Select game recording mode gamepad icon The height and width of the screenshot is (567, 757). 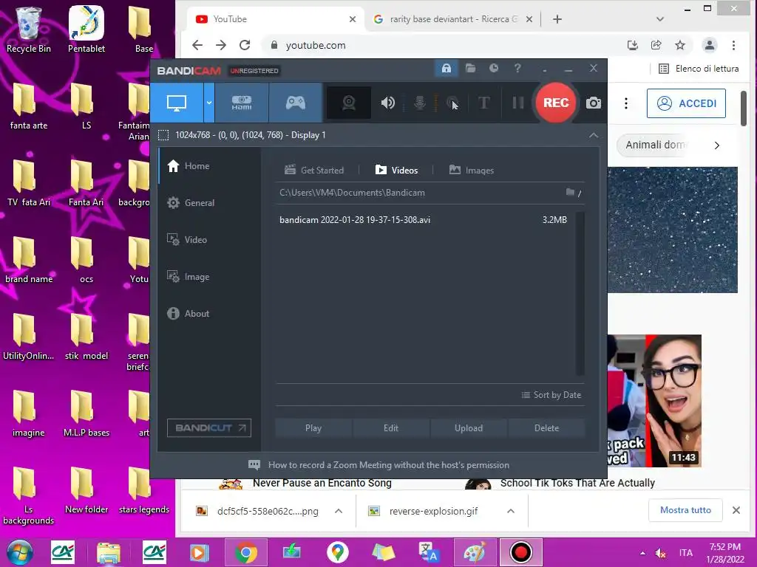click(x=296, y=103)
